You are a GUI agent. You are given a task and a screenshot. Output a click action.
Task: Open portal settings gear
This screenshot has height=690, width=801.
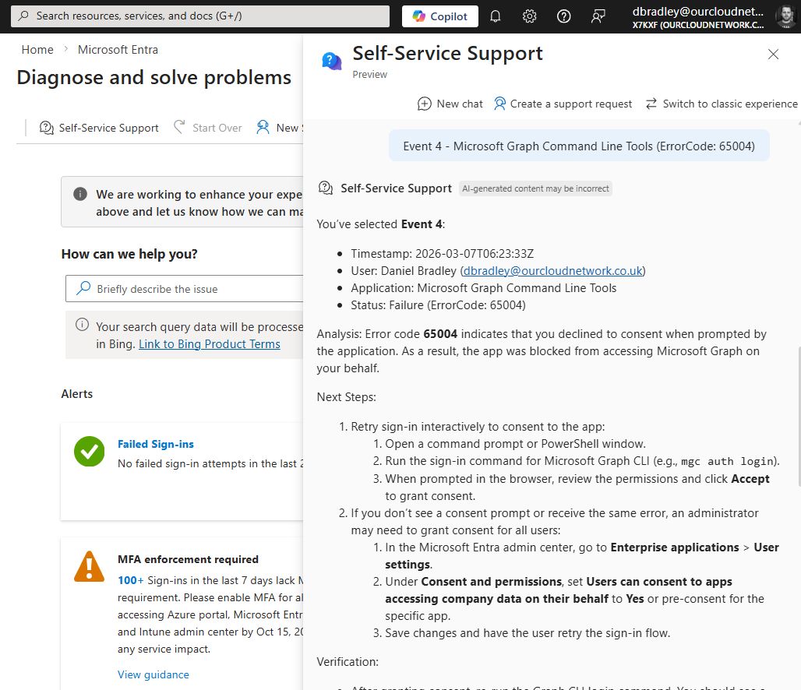coord(529,16)
